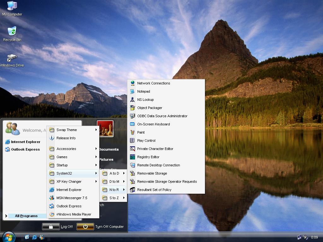Open Remote Desktop Connection
Screen dimensions: 323x242
158,165
